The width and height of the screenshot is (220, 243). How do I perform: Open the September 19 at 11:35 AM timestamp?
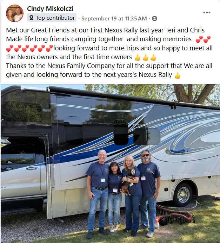(x=114, y=19)
